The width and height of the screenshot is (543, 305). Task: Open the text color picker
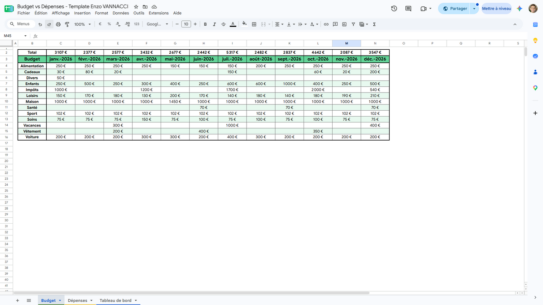click(233, 24)
